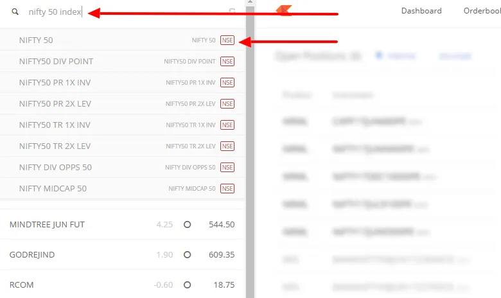
Task: Open the Orderbook tab
Action: click(x=482, y=11)
